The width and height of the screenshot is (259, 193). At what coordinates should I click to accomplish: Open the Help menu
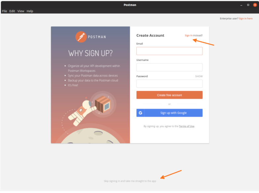tap(30, 11)
